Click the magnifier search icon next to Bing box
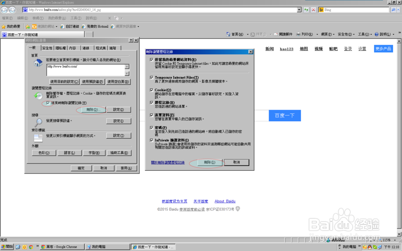This screenshot has width=402, height=251. [x=393, y=10]
